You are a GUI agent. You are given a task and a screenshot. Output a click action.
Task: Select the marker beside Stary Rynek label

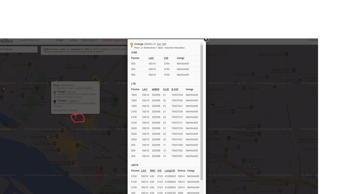pyautogui.click(x=47, y=137)
